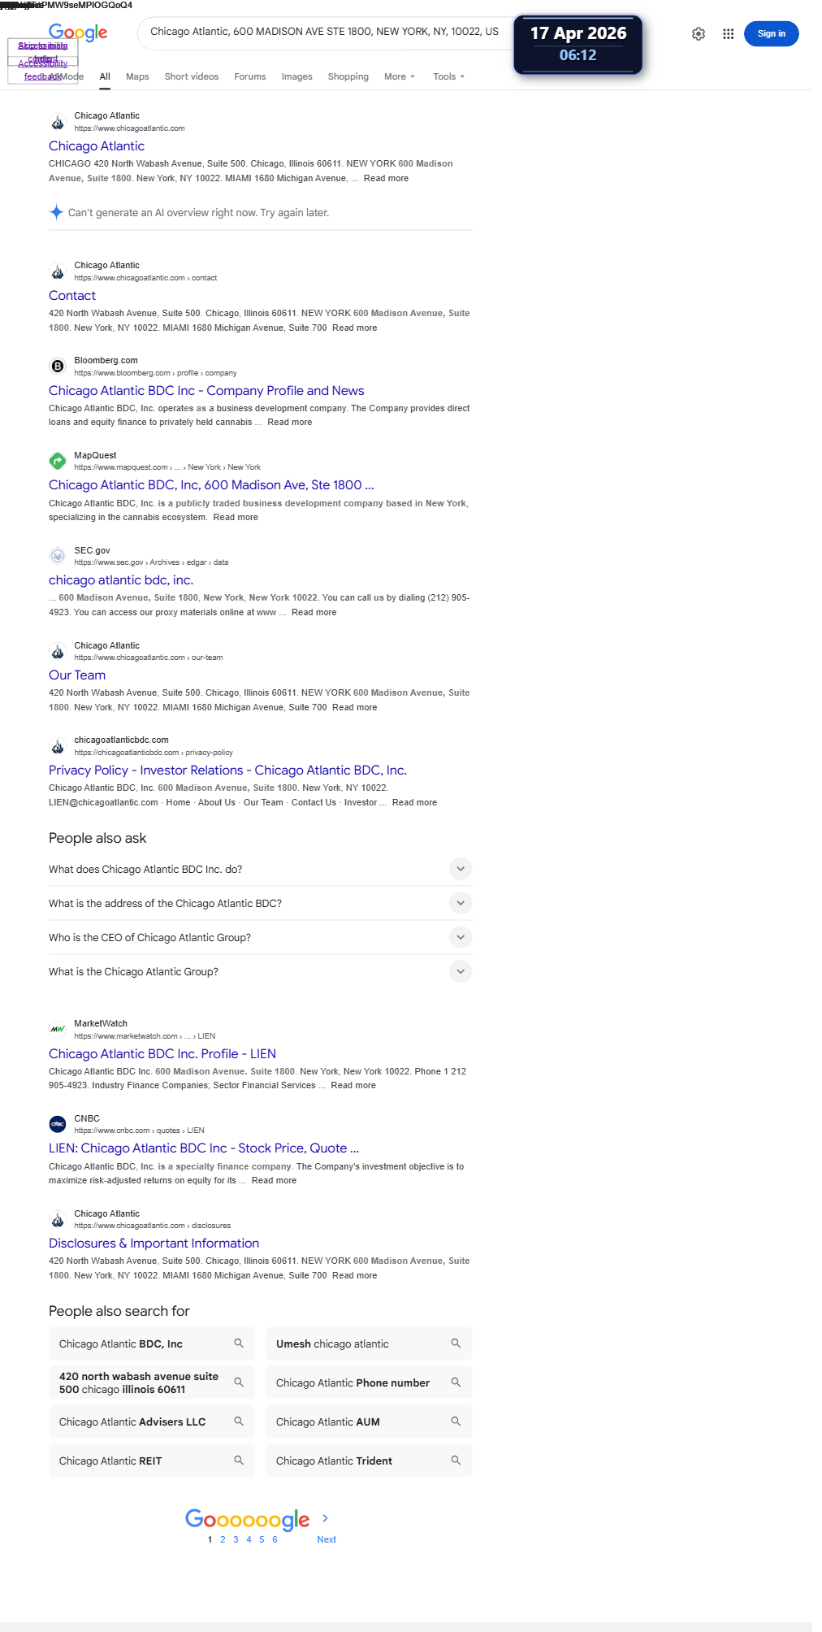Click the CNBC result favicon

(x=58, y=1124)
